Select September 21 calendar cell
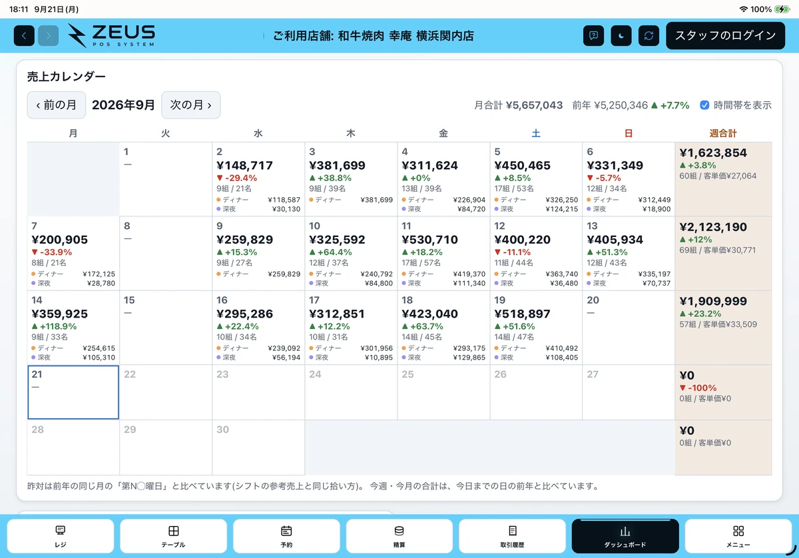Image resolution: width=799 pixels, height=558 pixels. pos(73,392)
